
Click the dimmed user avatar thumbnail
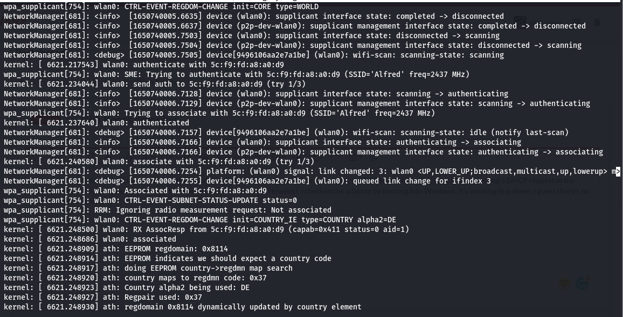pos(520,22)
